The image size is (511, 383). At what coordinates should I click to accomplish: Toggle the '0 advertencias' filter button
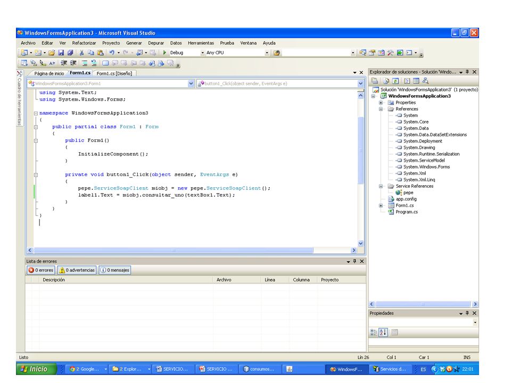[77, 270]
